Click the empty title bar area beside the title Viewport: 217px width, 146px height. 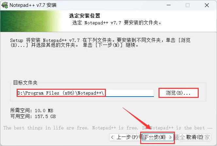pyautogui.click(x=111, y=5)
